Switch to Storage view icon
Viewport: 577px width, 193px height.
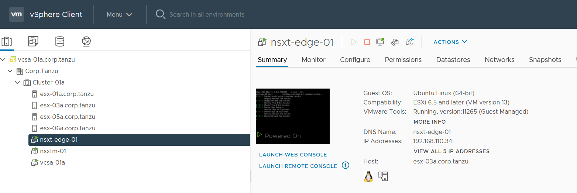coord(60,41)
